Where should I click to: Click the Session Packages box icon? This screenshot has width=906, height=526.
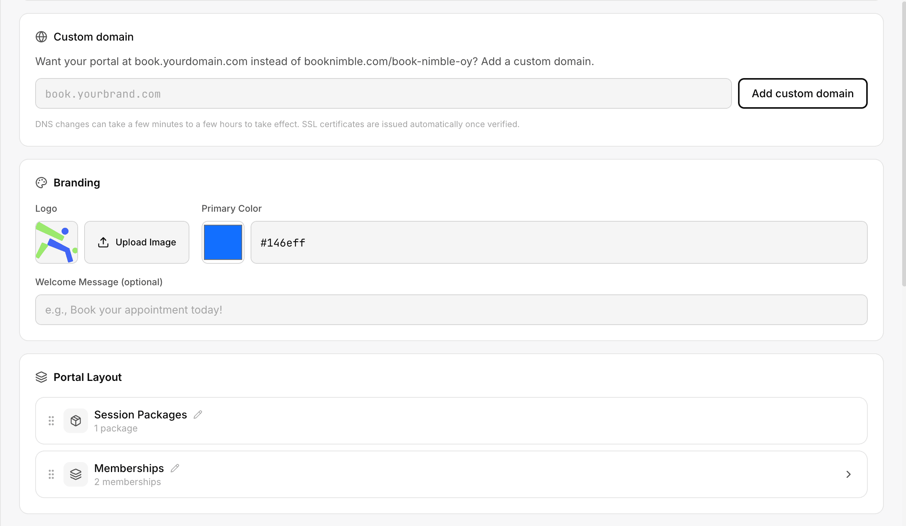click(x=76, y=421)
